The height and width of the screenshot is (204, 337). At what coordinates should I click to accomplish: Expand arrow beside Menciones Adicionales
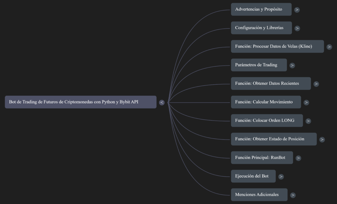point(293,195)
